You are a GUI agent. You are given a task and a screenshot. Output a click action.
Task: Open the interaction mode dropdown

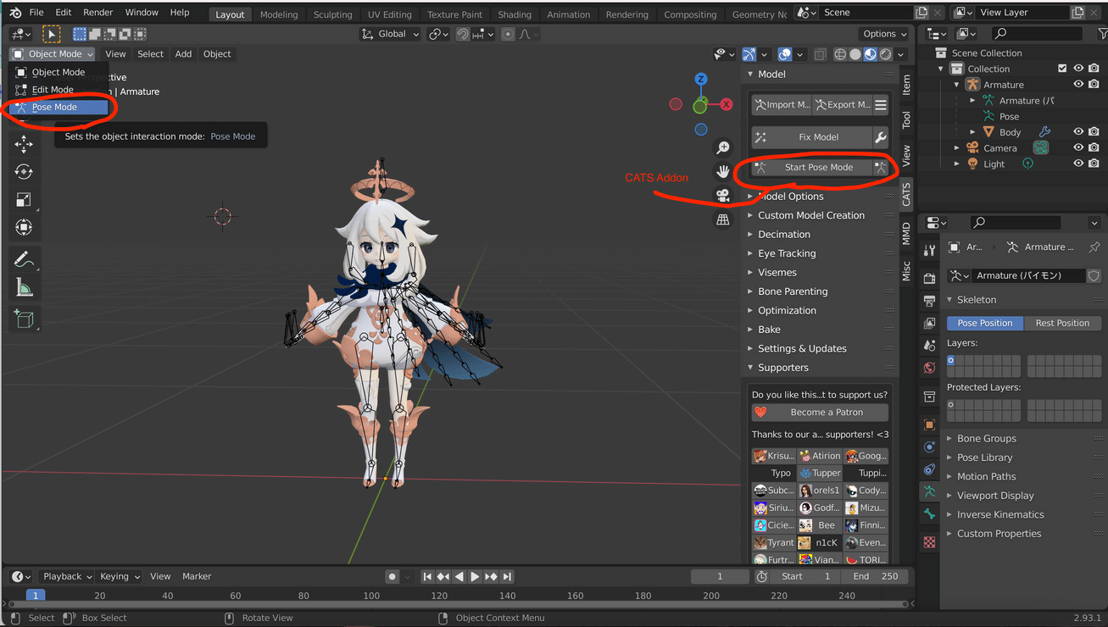pos(52,53)
